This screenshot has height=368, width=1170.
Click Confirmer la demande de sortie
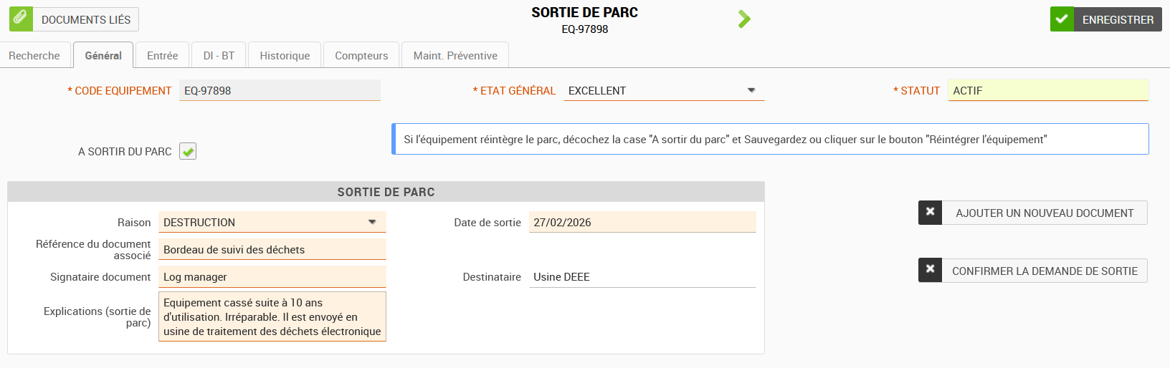(x=1045, y=271)
